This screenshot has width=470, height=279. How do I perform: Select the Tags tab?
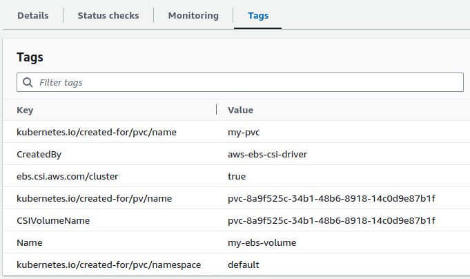[x=258, y=15]
